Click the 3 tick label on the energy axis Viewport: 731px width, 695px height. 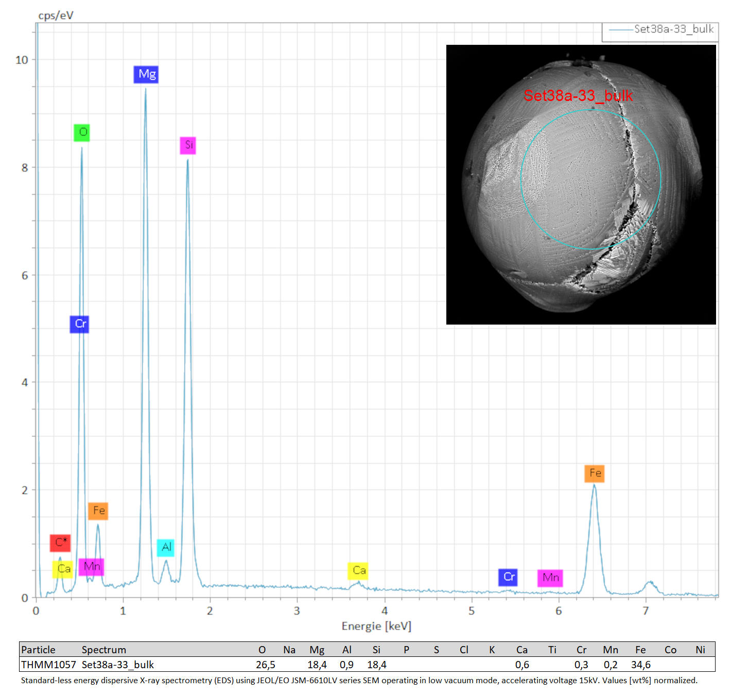297,611
